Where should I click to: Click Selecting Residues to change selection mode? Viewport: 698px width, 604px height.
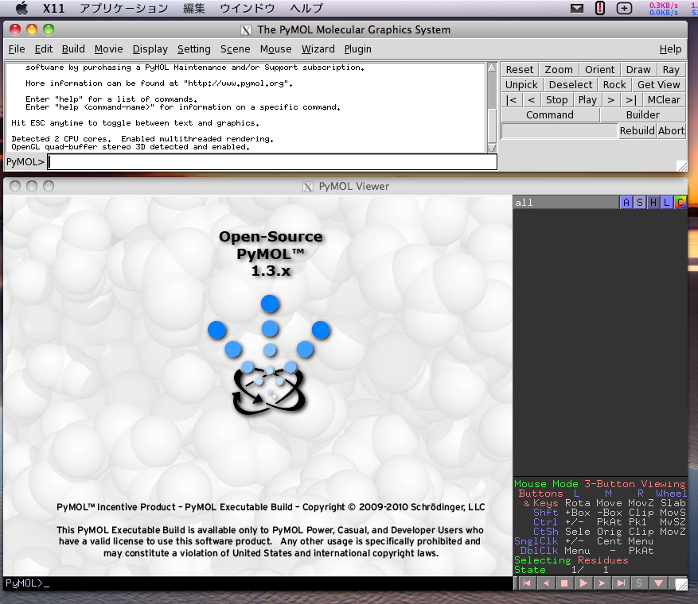571,560
